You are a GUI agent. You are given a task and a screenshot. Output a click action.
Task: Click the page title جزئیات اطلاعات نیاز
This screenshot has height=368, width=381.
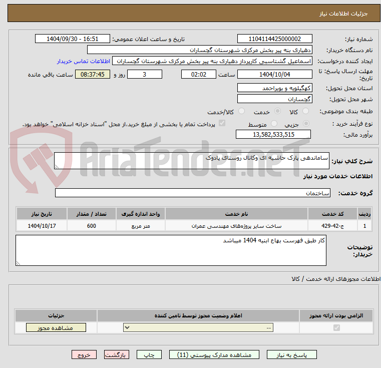(x=343, y=14)
